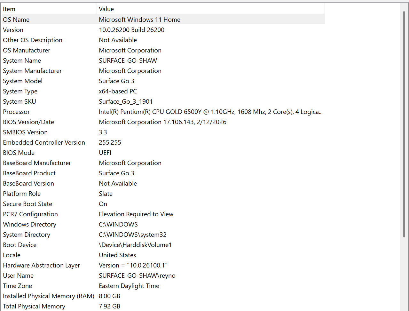409x311 pixels.
Task: Click the 'UEFI' value
Action: click(x=105, y=153)
